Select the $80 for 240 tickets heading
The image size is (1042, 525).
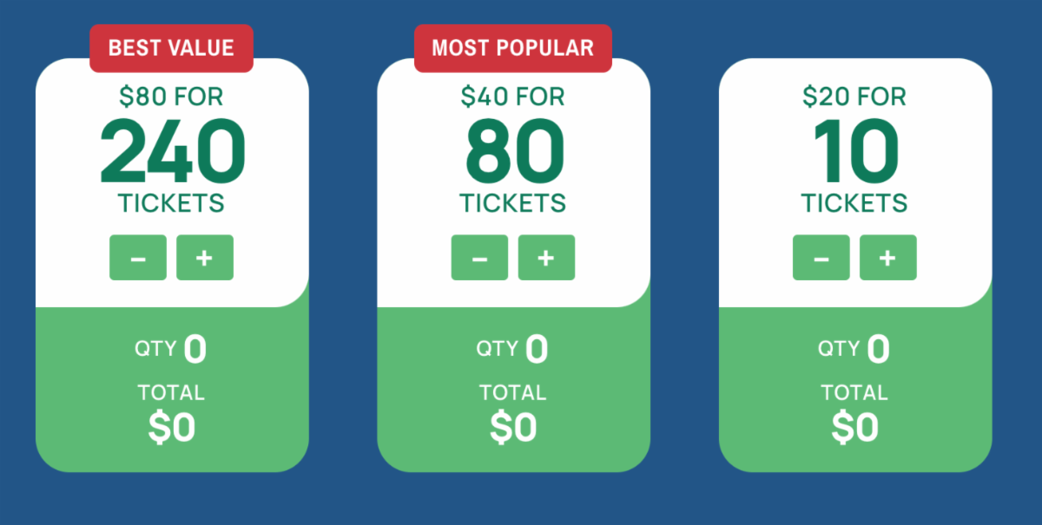[x=171, y=96]
